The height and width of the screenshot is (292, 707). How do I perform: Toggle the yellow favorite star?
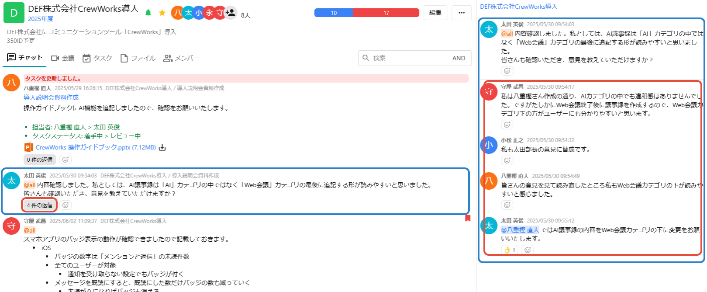pos(162,13)
